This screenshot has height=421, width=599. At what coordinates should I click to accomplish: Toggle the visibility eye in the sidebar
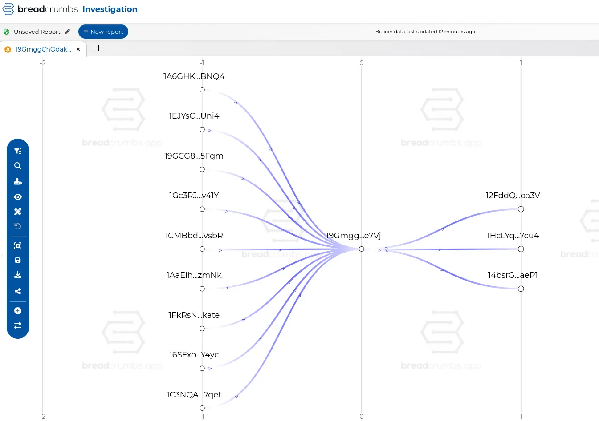point(18,196)
